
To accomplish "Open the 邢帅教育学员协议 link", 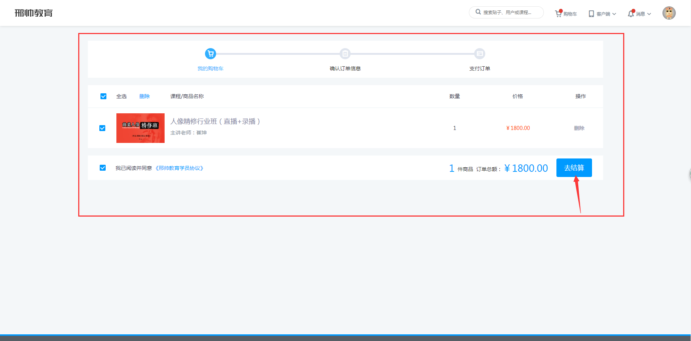I will coord(179,168).
